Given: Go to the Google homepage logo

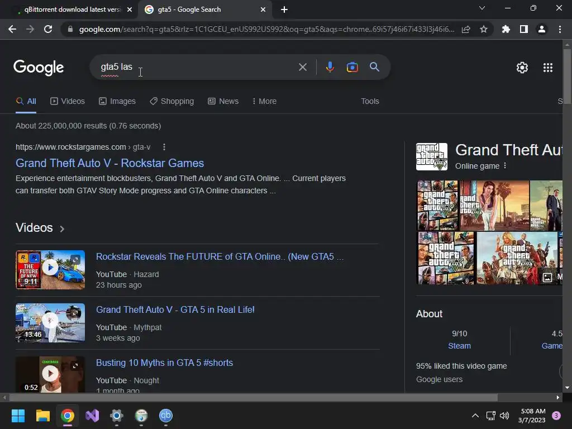Looking at the screenshot, I should pos(39,68).
